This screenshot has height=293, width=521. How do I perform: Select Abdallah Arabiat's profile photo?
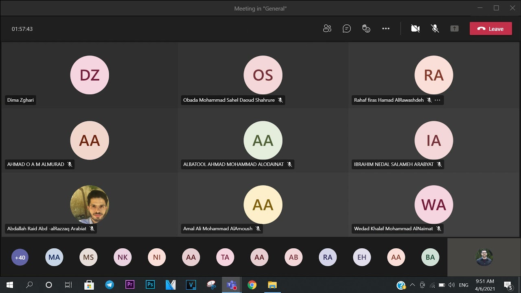pos(90,204)
